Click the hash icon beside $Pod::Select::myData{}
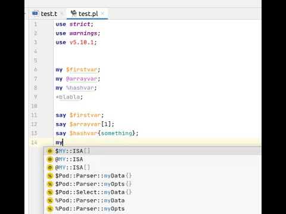 (50, 192)
